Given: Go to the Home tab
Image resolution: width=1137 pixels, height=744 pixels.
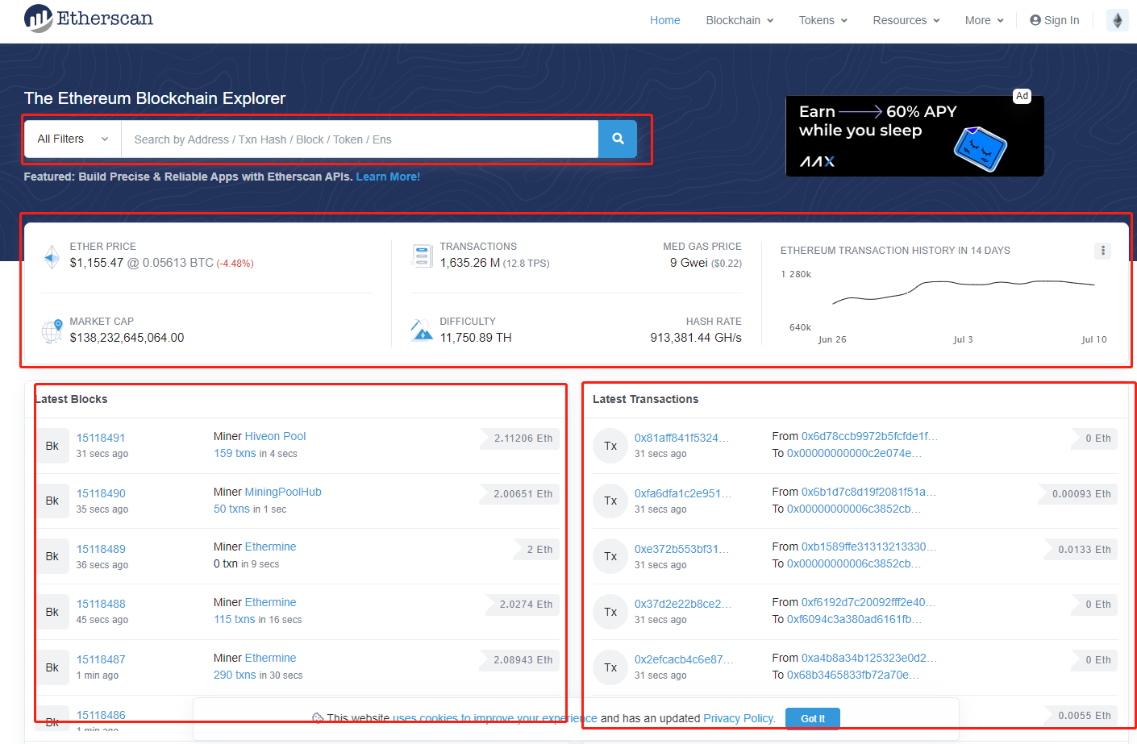Looking at the screenshot, I should click(x=665, y=20).
